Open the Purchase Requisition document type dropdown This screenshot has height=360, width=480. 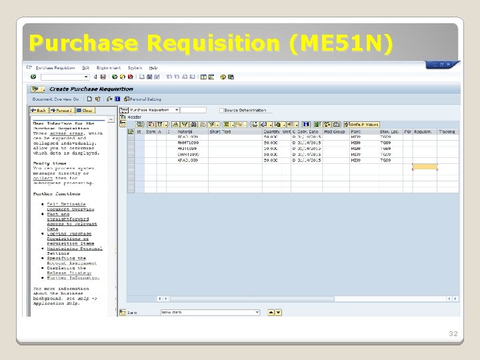pos(177,110)
